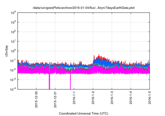Click the plot title file path
The image size is (165, 116).
pos(84,8)
